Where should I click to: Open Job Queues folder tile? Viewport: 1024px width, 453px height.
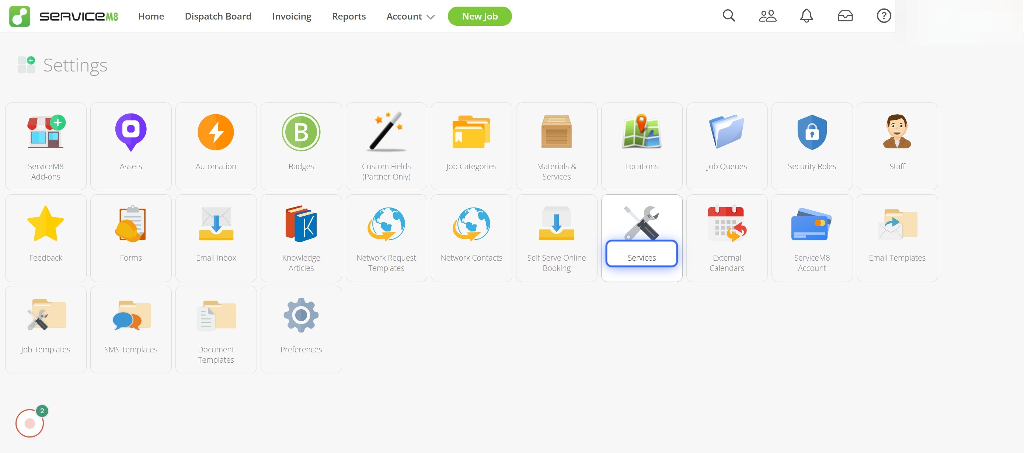point(726,146)
